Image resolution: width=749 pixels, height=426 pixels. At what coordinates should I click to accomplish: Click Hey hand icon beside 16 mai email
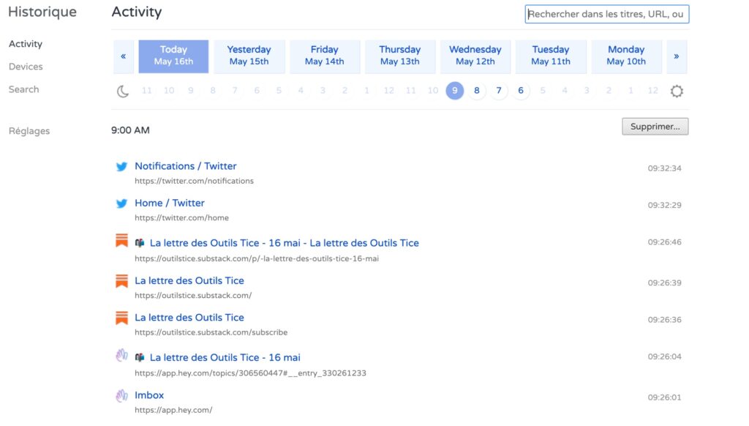122,355
